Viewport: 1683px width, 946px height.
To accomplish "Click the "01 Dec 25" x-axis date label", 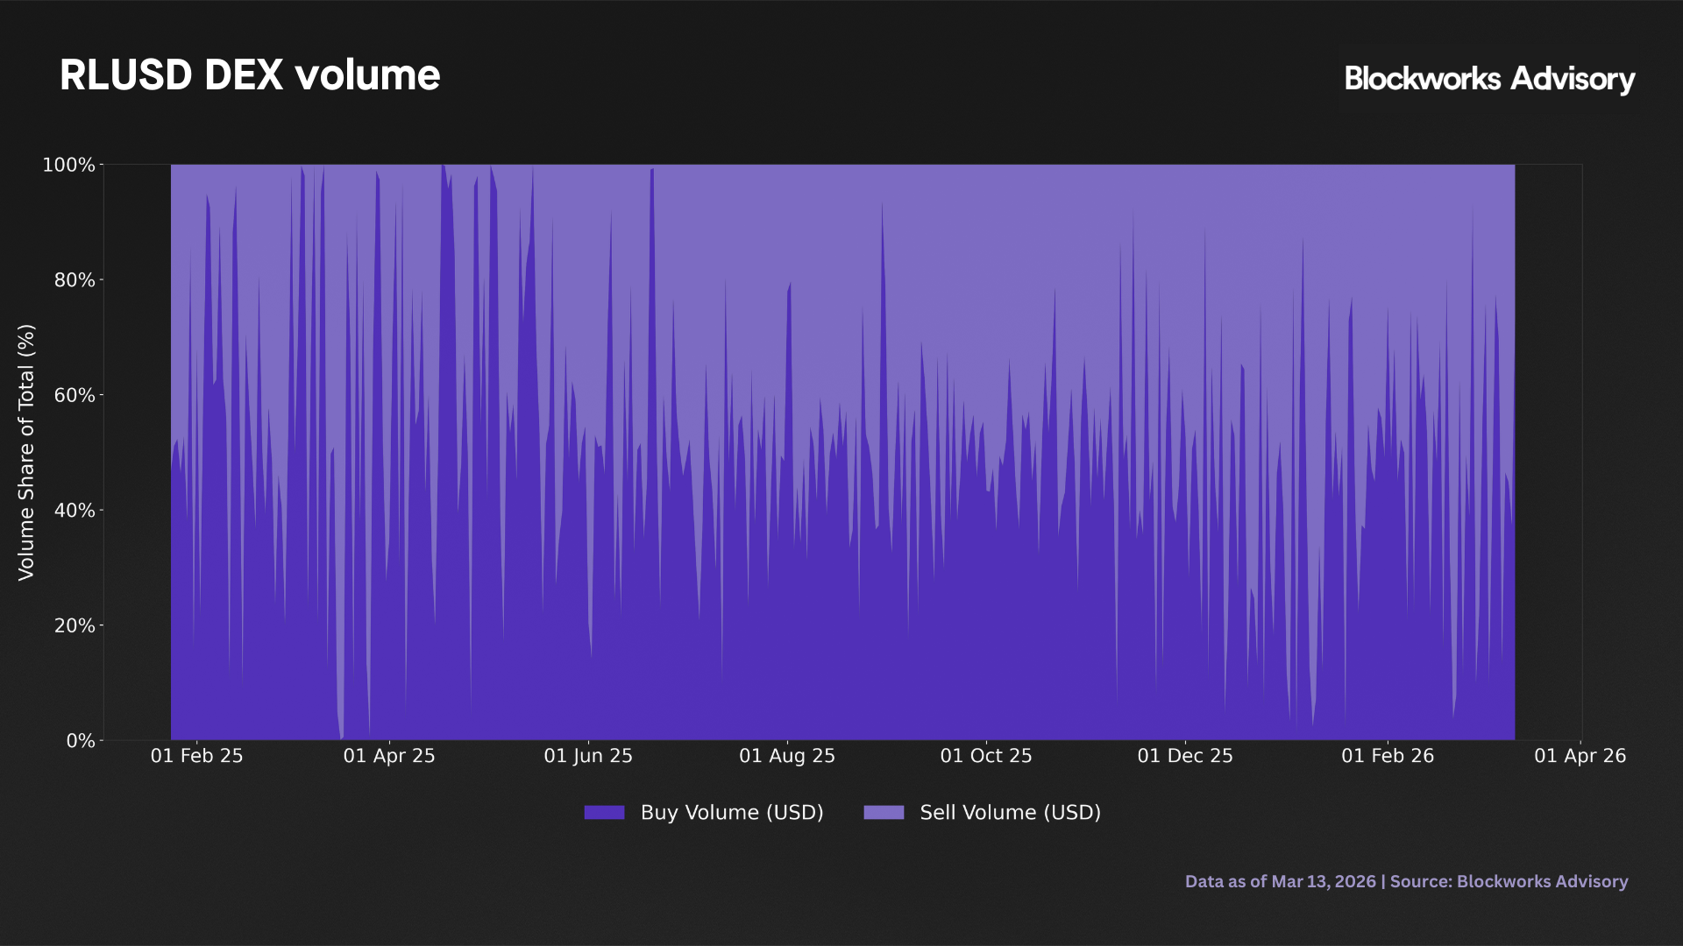I will coord(1185,756).
